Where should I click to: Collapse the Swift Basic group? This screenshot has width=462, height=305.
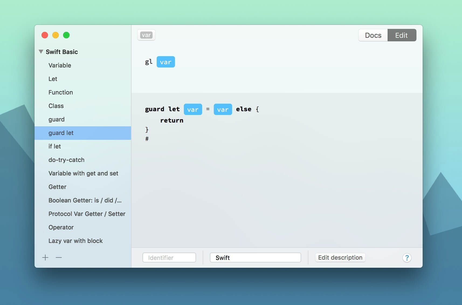click(x=41, y=52)
